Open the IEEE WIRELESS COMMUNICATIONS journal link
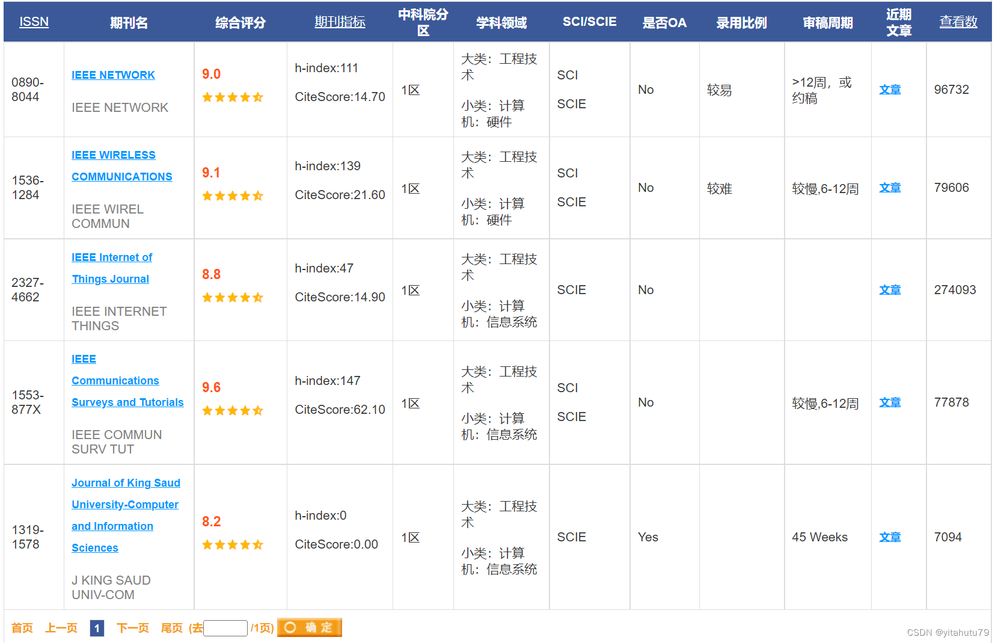Image resolution: width=998 pixels, height=643 pixels. pyautogui.click(x=122, y=166)
